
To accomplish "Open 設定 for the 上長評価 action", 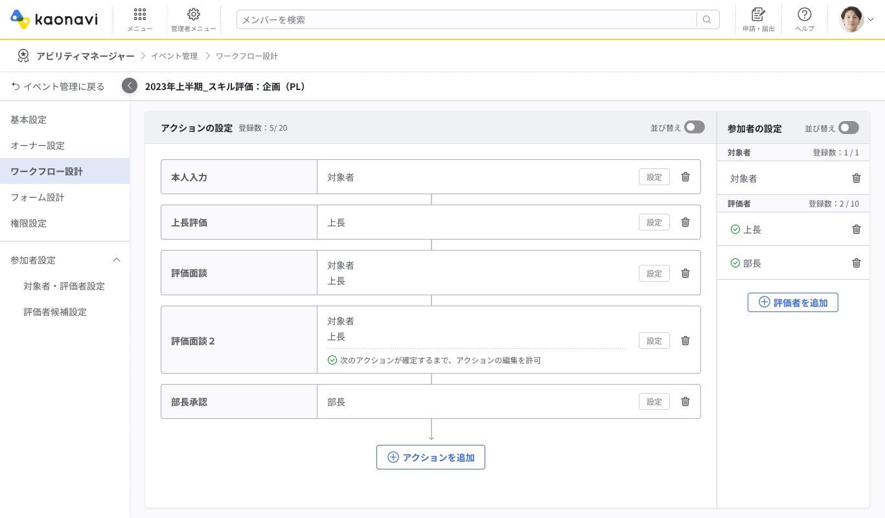I will (x=654, y=222).
